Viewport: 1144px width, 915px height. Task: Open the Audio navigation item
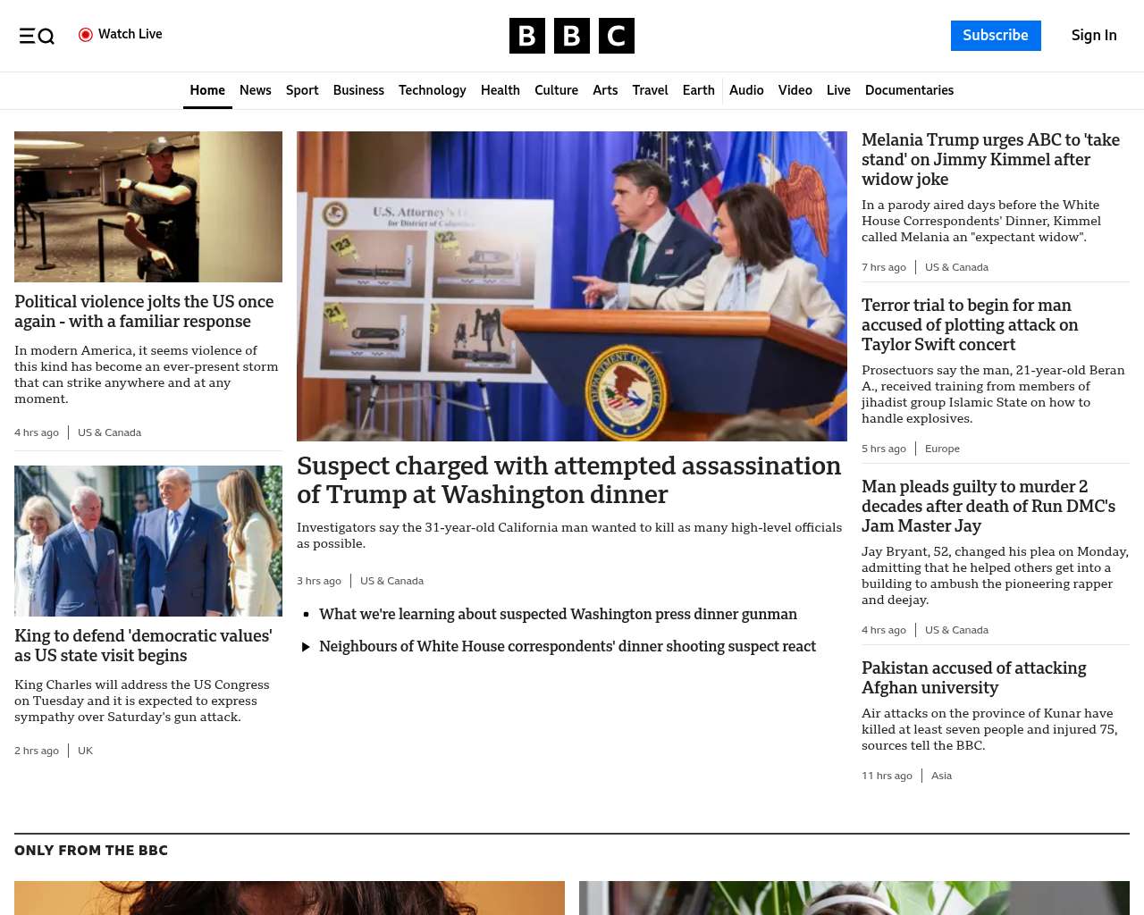(x=746, y=90)
